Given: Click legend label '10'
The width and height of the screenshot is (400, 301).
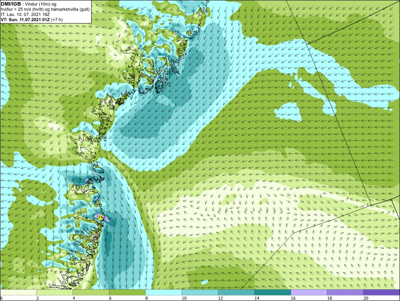Looking at the screenshot, I should (184, 298).
